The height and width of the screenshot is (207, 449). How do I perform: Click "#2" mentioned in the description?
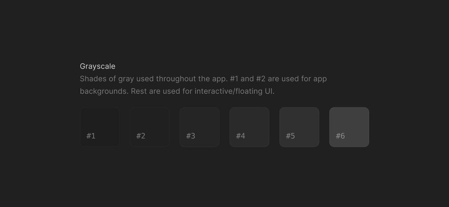pos(261,79)
